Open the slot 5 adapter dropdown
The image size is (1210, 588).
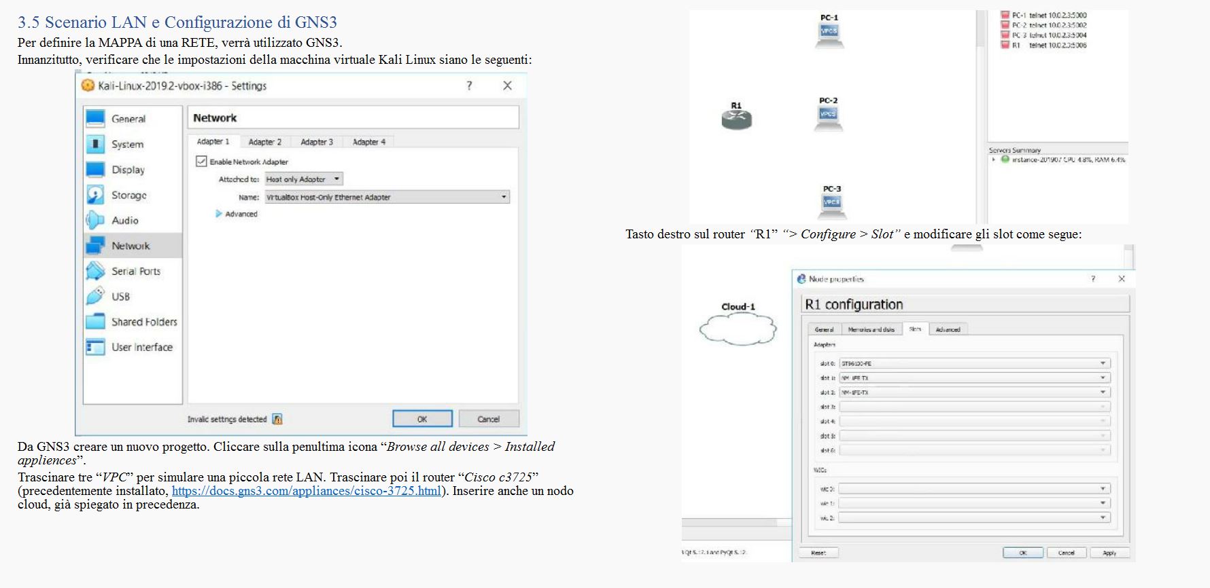pyautogui.click(x=975, y=435)
